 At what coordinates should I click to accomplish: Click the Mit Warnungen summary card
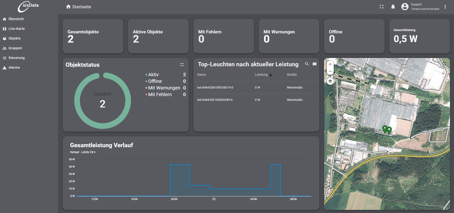tap(289, 36)
